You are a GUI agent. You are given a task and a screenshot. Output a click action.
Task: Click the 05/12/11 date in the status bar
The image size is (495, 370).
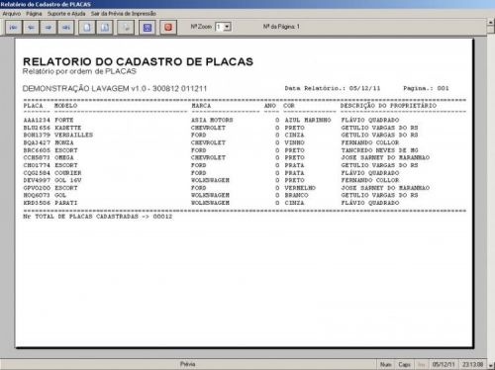pos(444,364)
